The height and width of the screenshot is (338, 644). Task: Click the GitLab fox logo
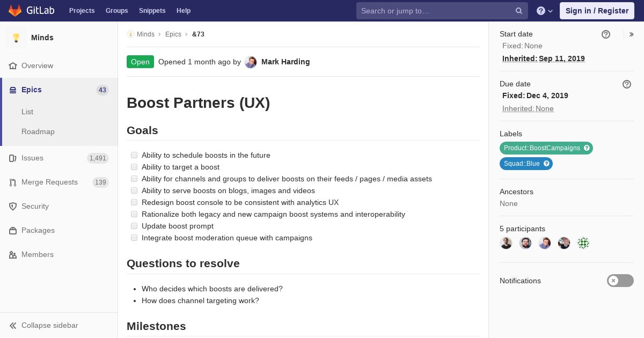point(15,11)
